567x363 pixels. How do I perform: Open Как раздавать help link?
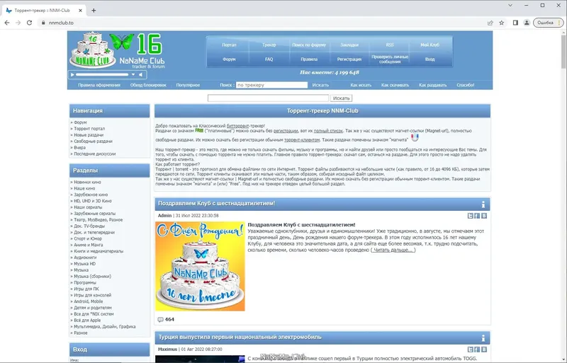point(433,85)
